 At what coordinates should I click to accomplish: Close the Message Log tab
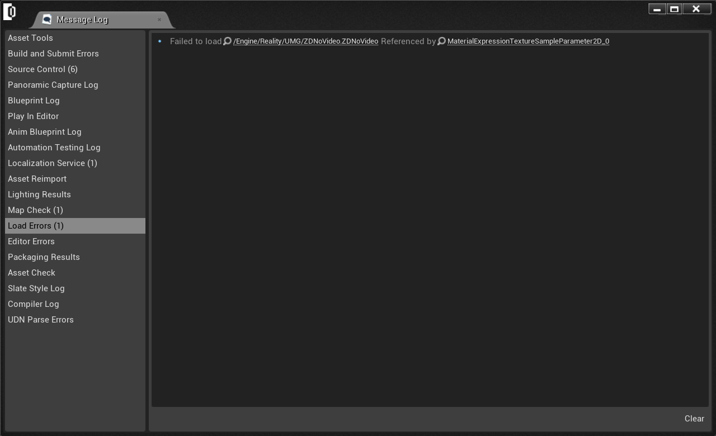pyautogui.click(x=159, y=20)
